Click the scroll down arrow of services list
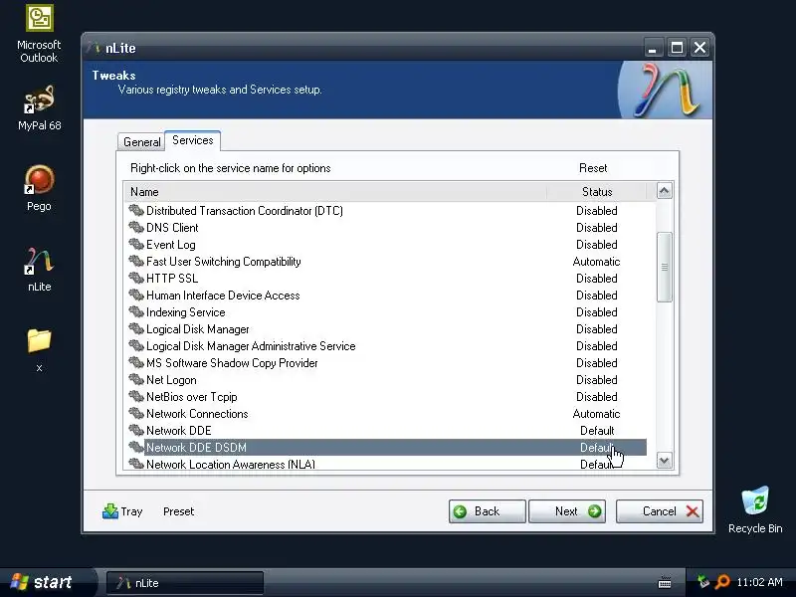796x597 pixels. (x=664, y=460)
